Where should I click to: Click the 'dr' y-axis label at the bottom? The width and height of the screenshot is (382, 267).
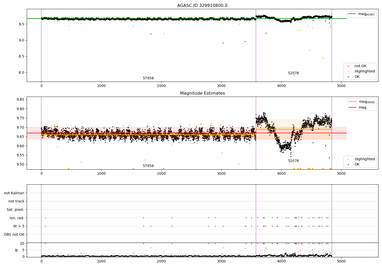tap(17, 250)
